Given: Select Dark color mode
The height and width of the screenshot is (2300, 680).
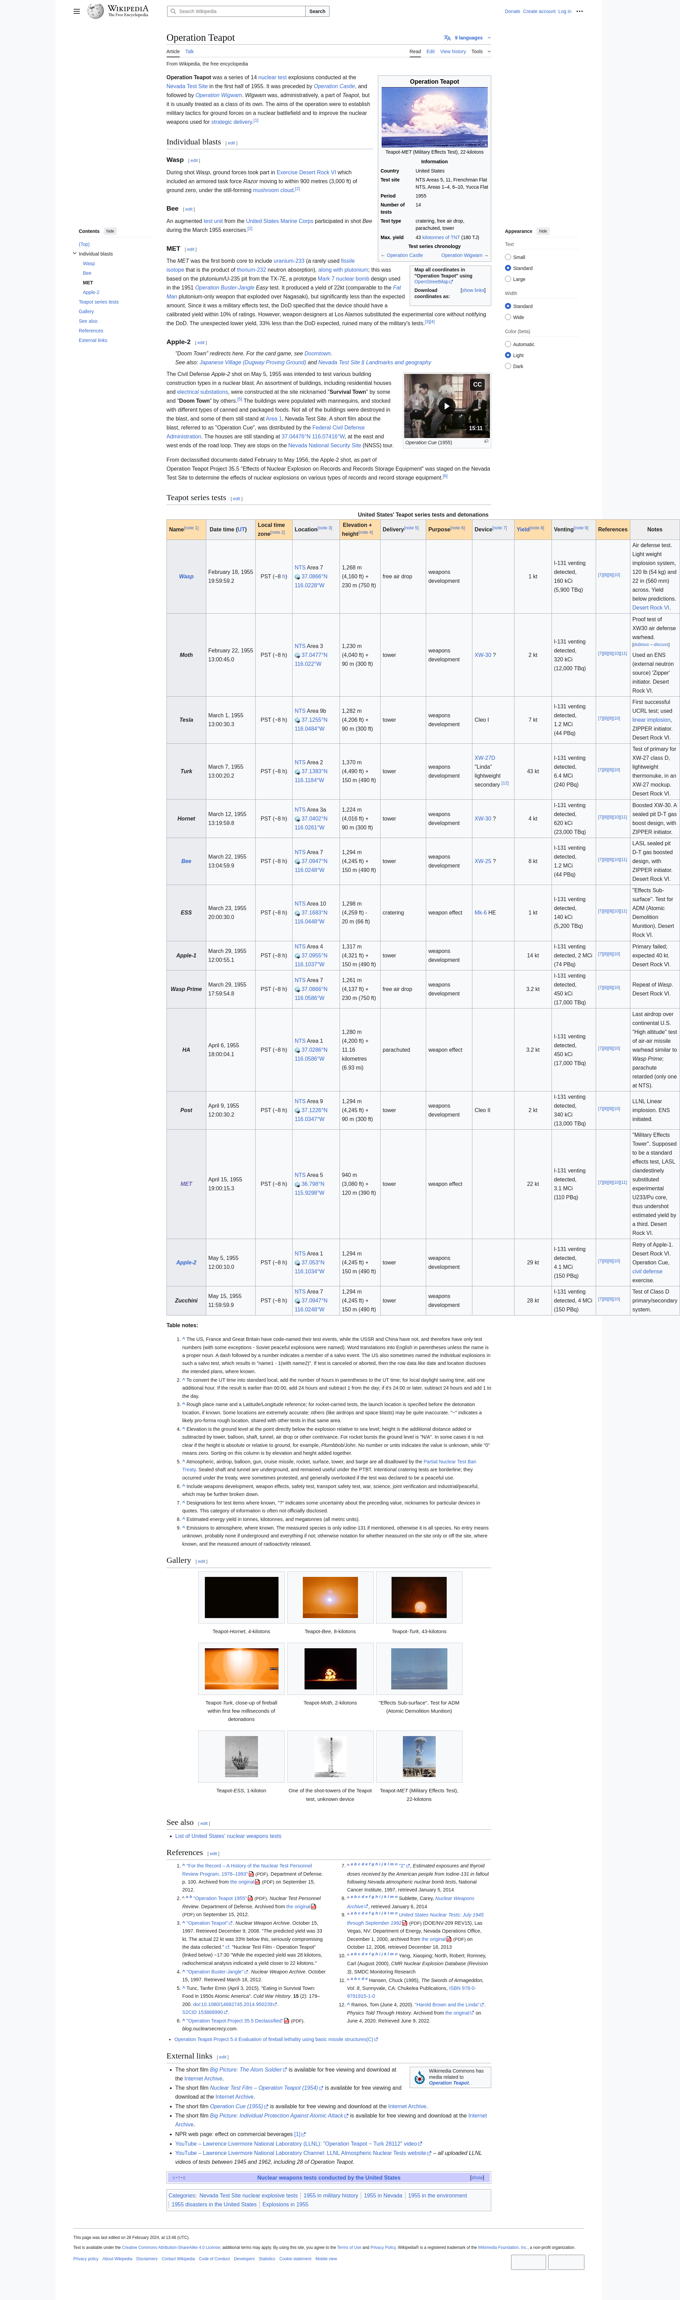Looking at the screenshot, I should (x=508, y=366).
